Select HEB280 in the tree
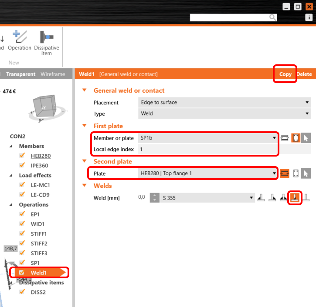Screen dimensions: 316x307 point(41,156)
